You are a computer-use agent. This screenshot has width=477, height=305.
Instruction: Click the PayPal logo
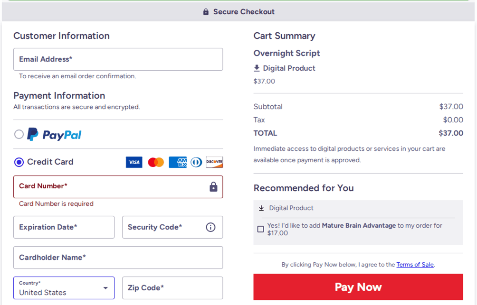[x=54, y=134]
